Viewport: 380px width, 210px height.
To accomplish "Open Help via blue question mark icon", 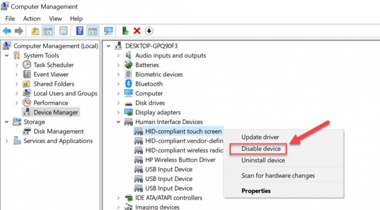I will tap(80, 31).
